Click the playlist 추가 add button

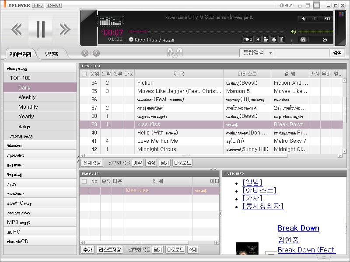tap(88, 250)
